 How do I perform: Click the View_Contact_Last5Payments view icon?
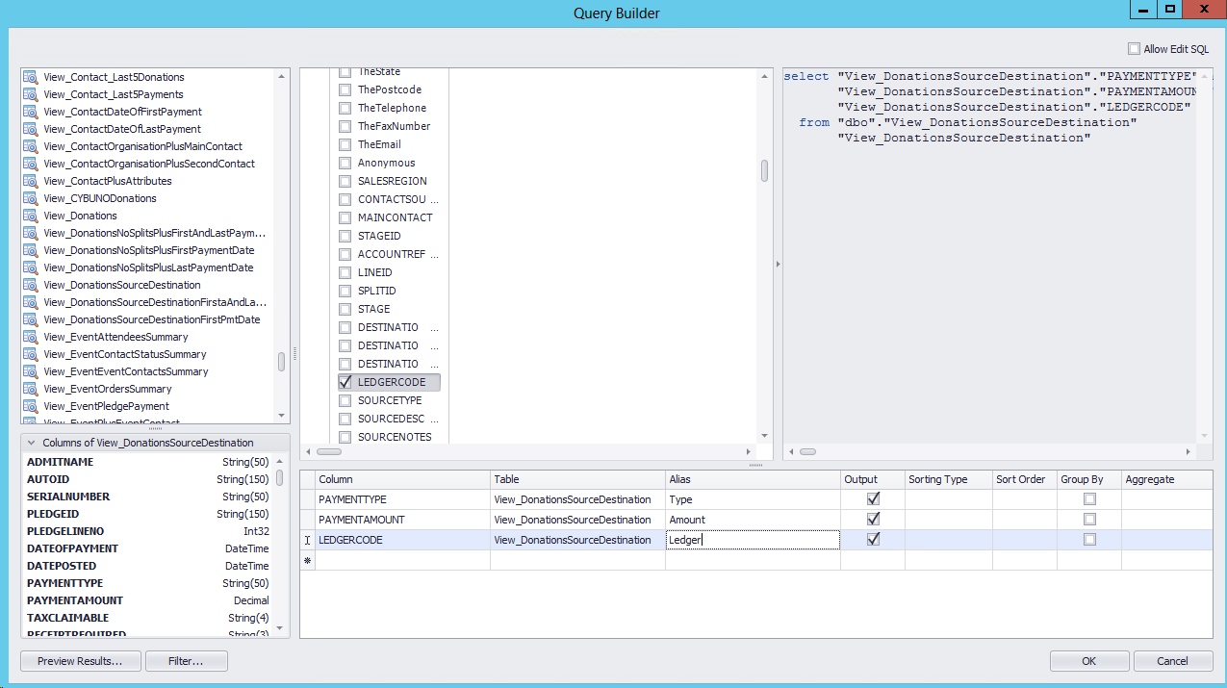click(30, 94)
